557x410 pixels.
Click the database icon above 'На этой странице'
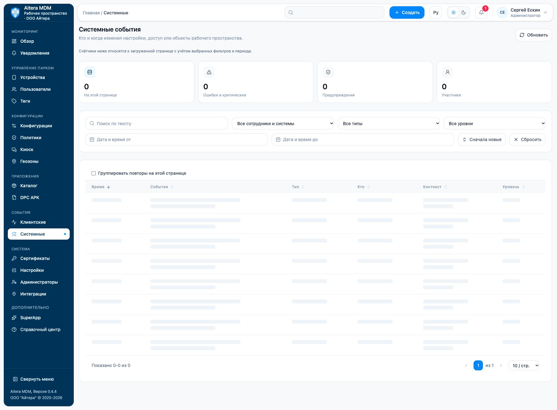(90, 72)
